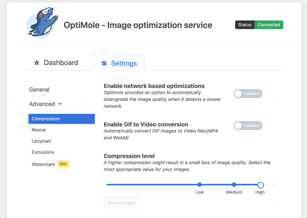
Task: Click the green Connected status badge
Action: (x=269, y=25)
